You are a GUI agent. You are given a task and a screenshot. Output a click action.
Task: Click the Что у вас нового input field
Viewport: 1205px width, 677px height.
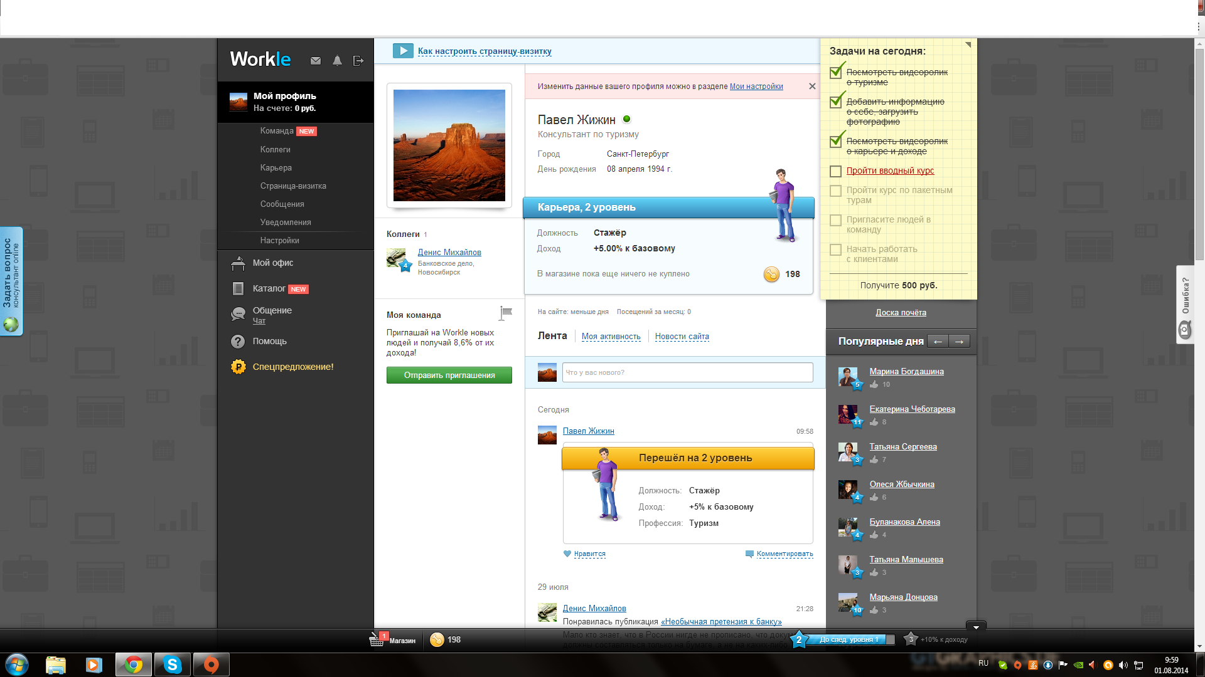688,372
